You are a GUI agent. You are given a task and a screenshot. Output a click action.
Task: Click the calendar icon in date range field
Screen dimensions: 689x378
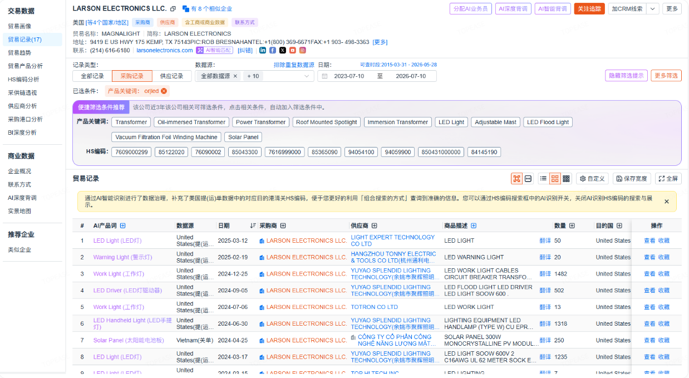click(324, 76)
